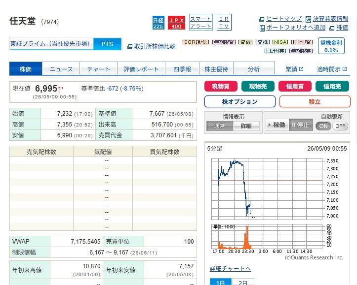Image resolution: width=357 pixels, height=285 pixels.
Task: Click the 信用売 margin sell button
Action: tap(332, 86)
